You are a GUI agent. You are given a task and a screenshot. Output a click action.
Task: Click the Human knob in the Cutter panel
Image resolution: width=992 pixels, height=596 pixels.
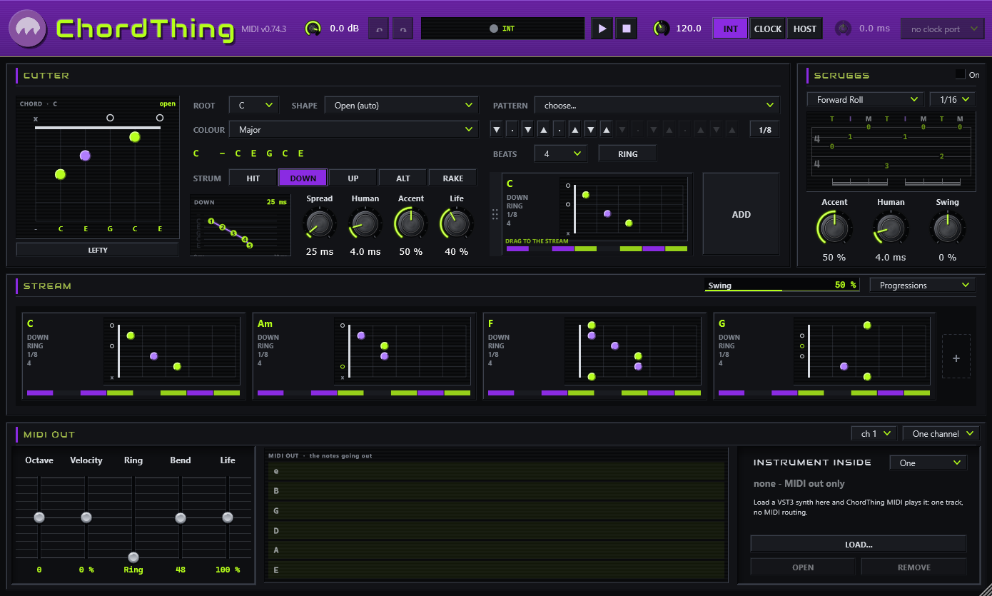(x=365, y=223)
